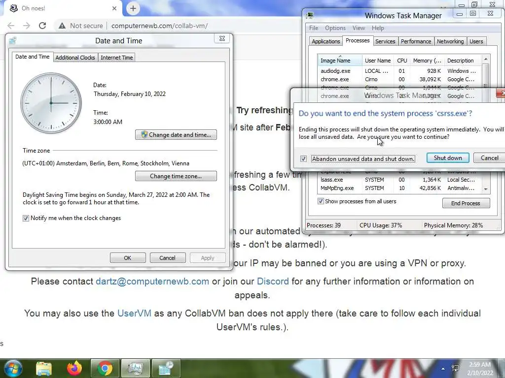Click the taskbar clock showing 2:59 AM
This screenshot has width=505, height=378.
tap(480, 369)
